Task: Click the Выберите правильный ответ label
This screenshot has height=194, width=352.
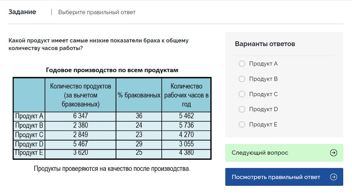Action: 97,12
